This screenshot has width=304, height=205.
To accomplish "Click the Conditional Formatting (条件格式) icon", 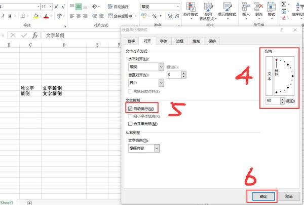I will pos(192,8).
